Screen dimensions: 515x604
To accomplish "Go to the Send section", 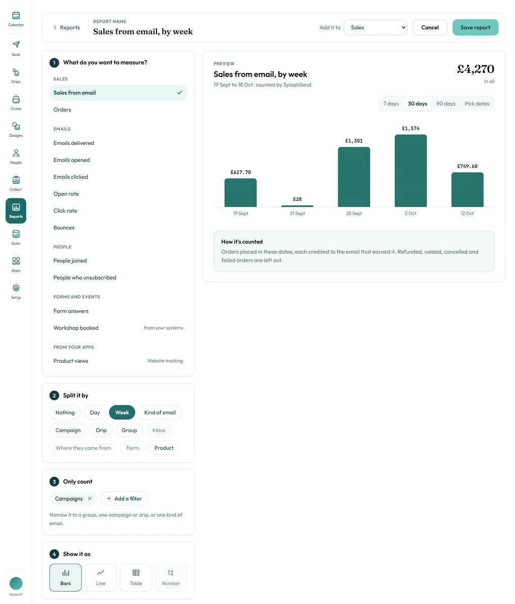I will (x=16, y=48).
